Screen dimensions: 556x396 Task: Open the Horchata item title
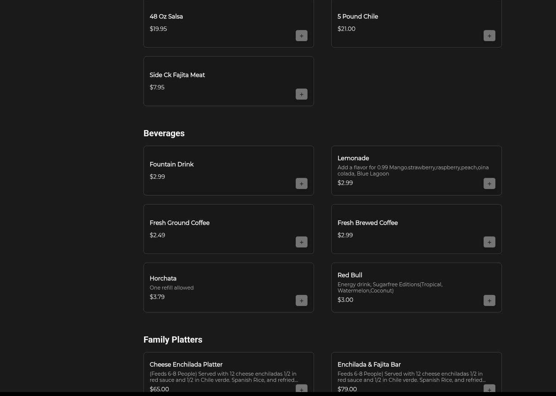tap(163, 278)
